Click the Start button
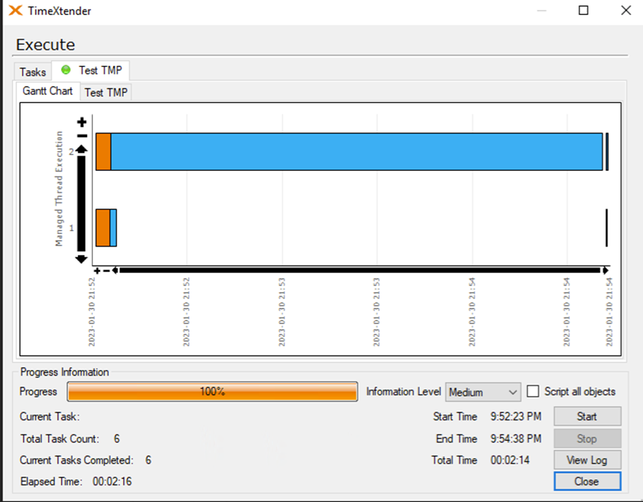This screenshot has width=643, height=502. pos(587,417)
